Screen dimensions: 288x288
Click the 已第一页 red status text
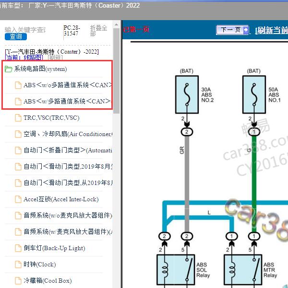point(136,29)
